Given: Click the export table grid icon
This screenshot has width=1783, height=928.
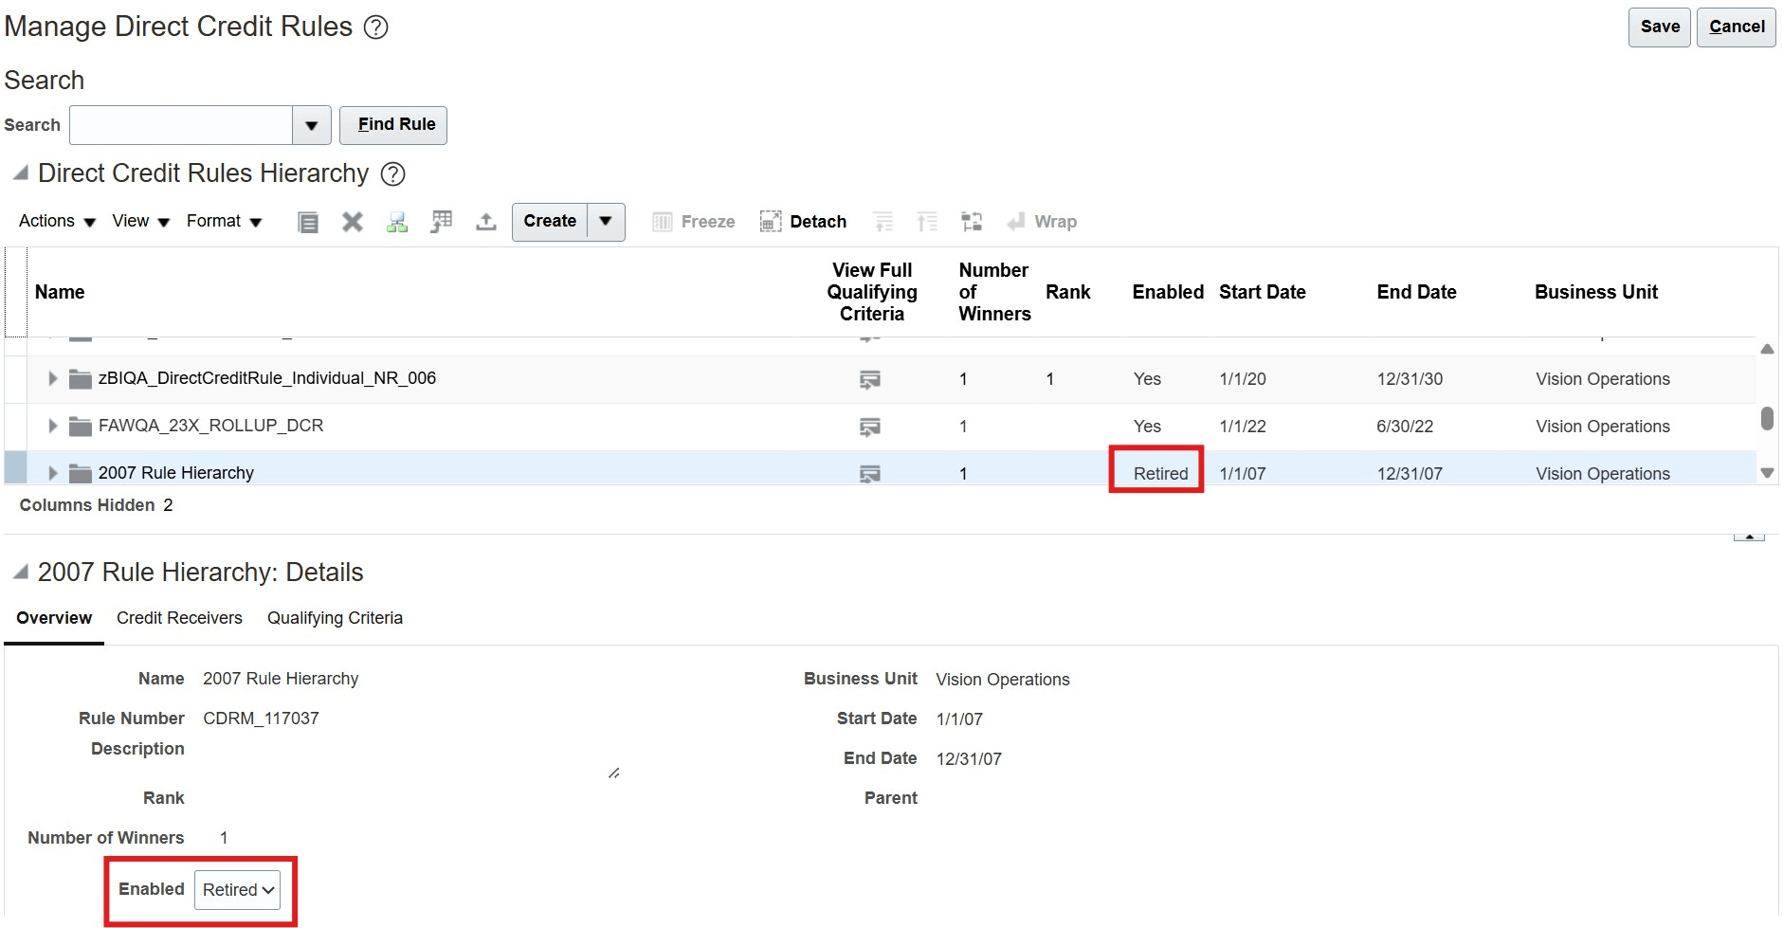Looking at the screenshot, I should click(x=441, y=222).
